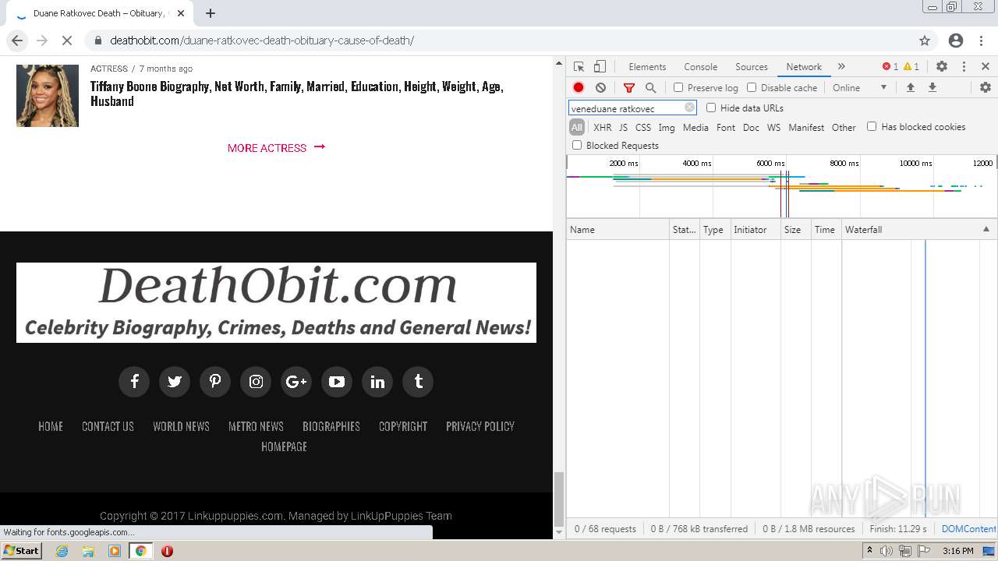Open network settings gear on toolbar

click(x=985, y=88)
